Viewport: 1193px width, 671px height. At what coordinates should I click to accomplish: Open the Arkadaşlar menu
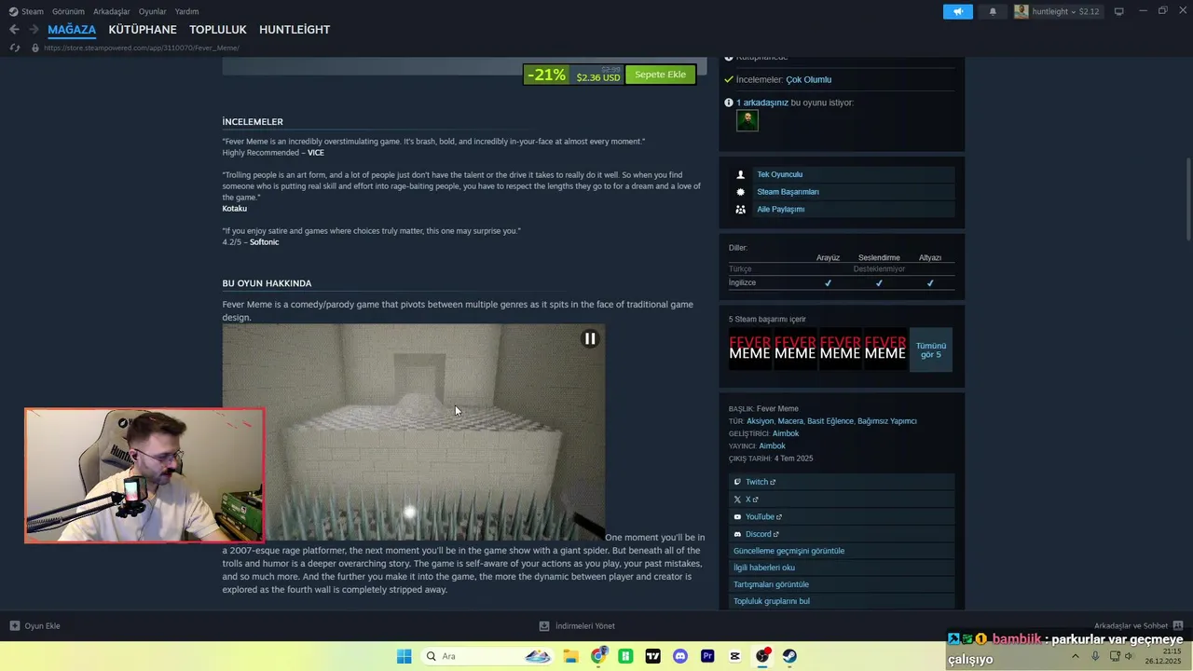pyautogui.click(x=112, y=11)
